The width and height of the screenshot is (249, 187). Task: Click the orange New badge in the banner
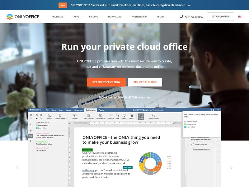tap(63, 5)
